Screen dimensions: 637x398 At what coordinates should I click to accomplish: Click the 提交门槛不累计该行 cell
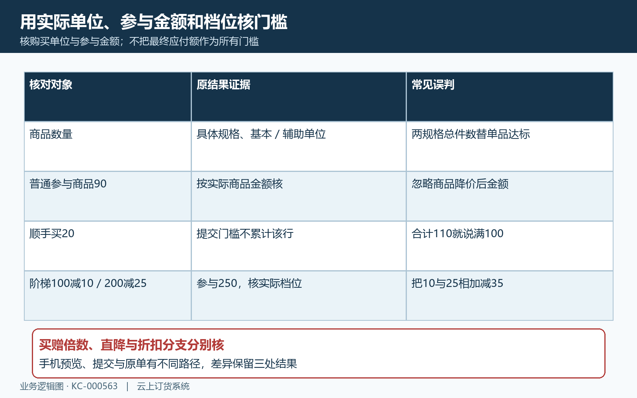[x=299, y=246]
